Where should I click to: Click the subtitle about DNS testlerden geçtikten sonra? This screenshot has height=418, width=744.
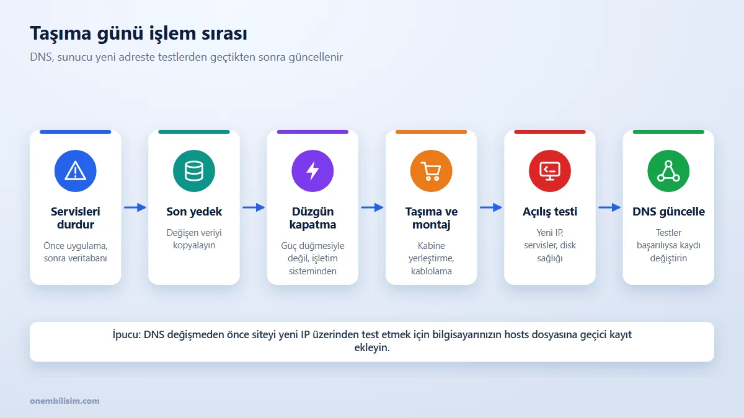187,57
